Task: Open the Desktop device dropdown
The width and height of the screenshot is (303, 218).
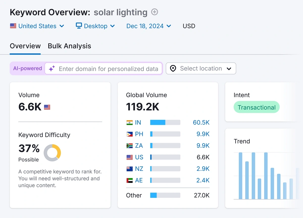Action: (x=95, y=26)
